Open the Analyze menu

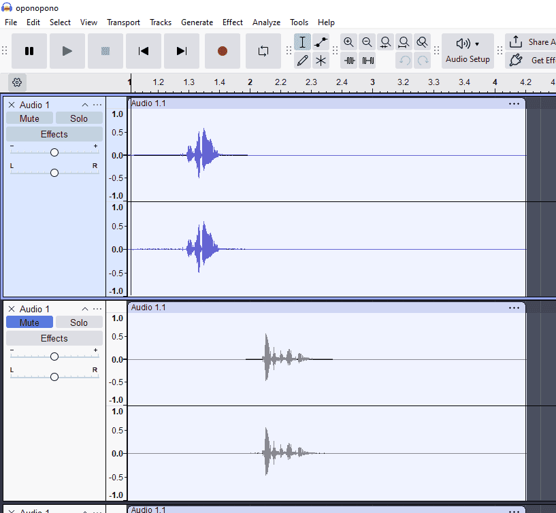tap(266, 22)
